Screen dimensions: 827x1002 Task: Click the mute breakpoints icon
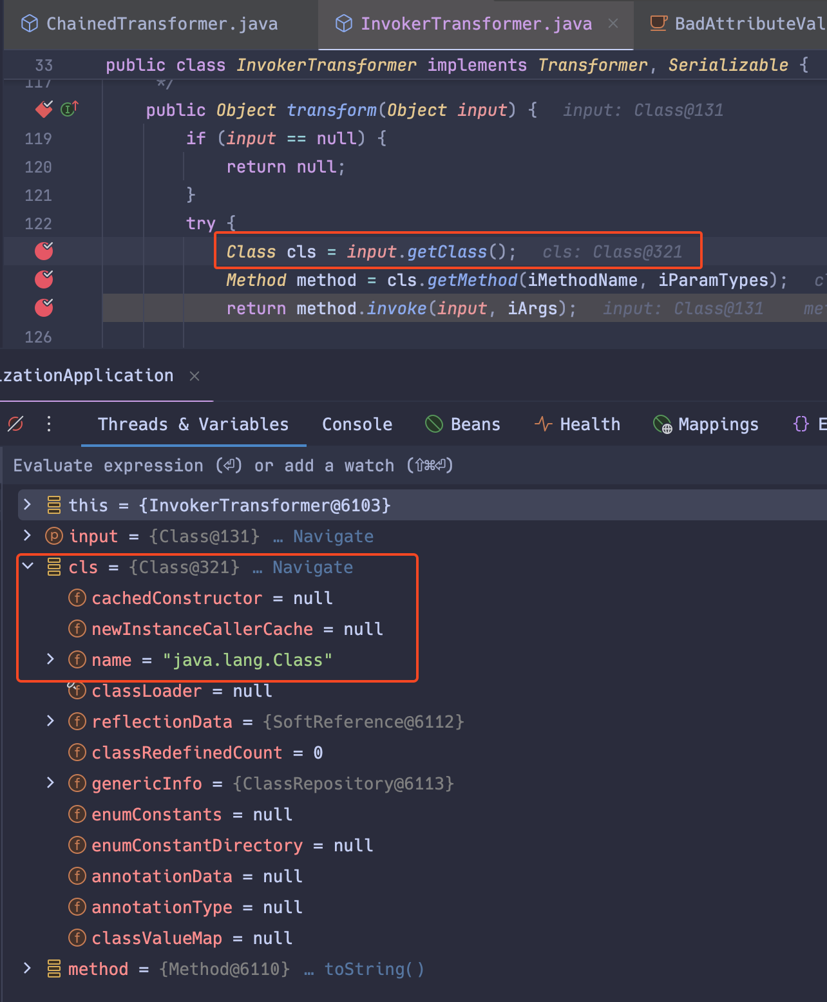coord(15,424)
